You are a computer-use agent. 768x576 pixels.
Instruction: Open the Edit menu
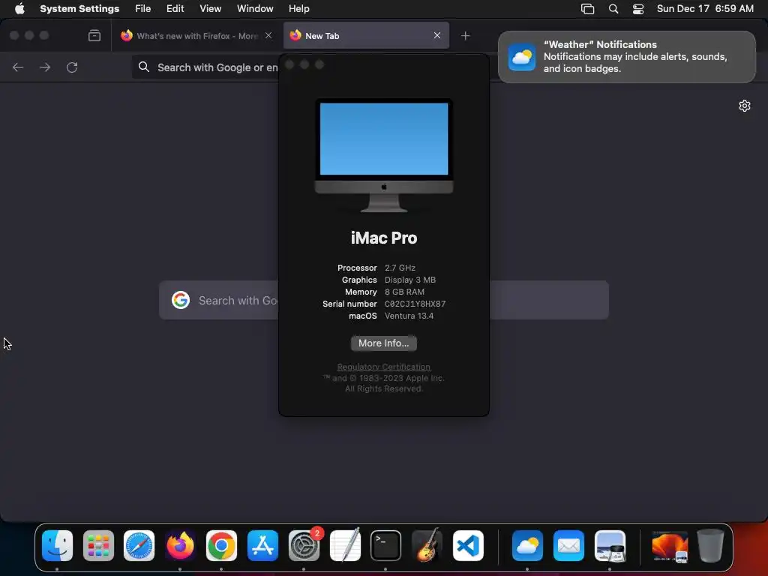[175, 8]
